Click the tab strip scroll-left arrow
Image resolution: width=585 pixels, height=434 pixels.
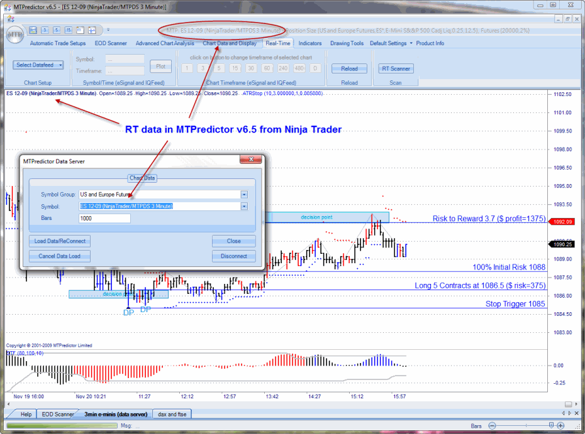pyautogui.click(x=564, y=413)
